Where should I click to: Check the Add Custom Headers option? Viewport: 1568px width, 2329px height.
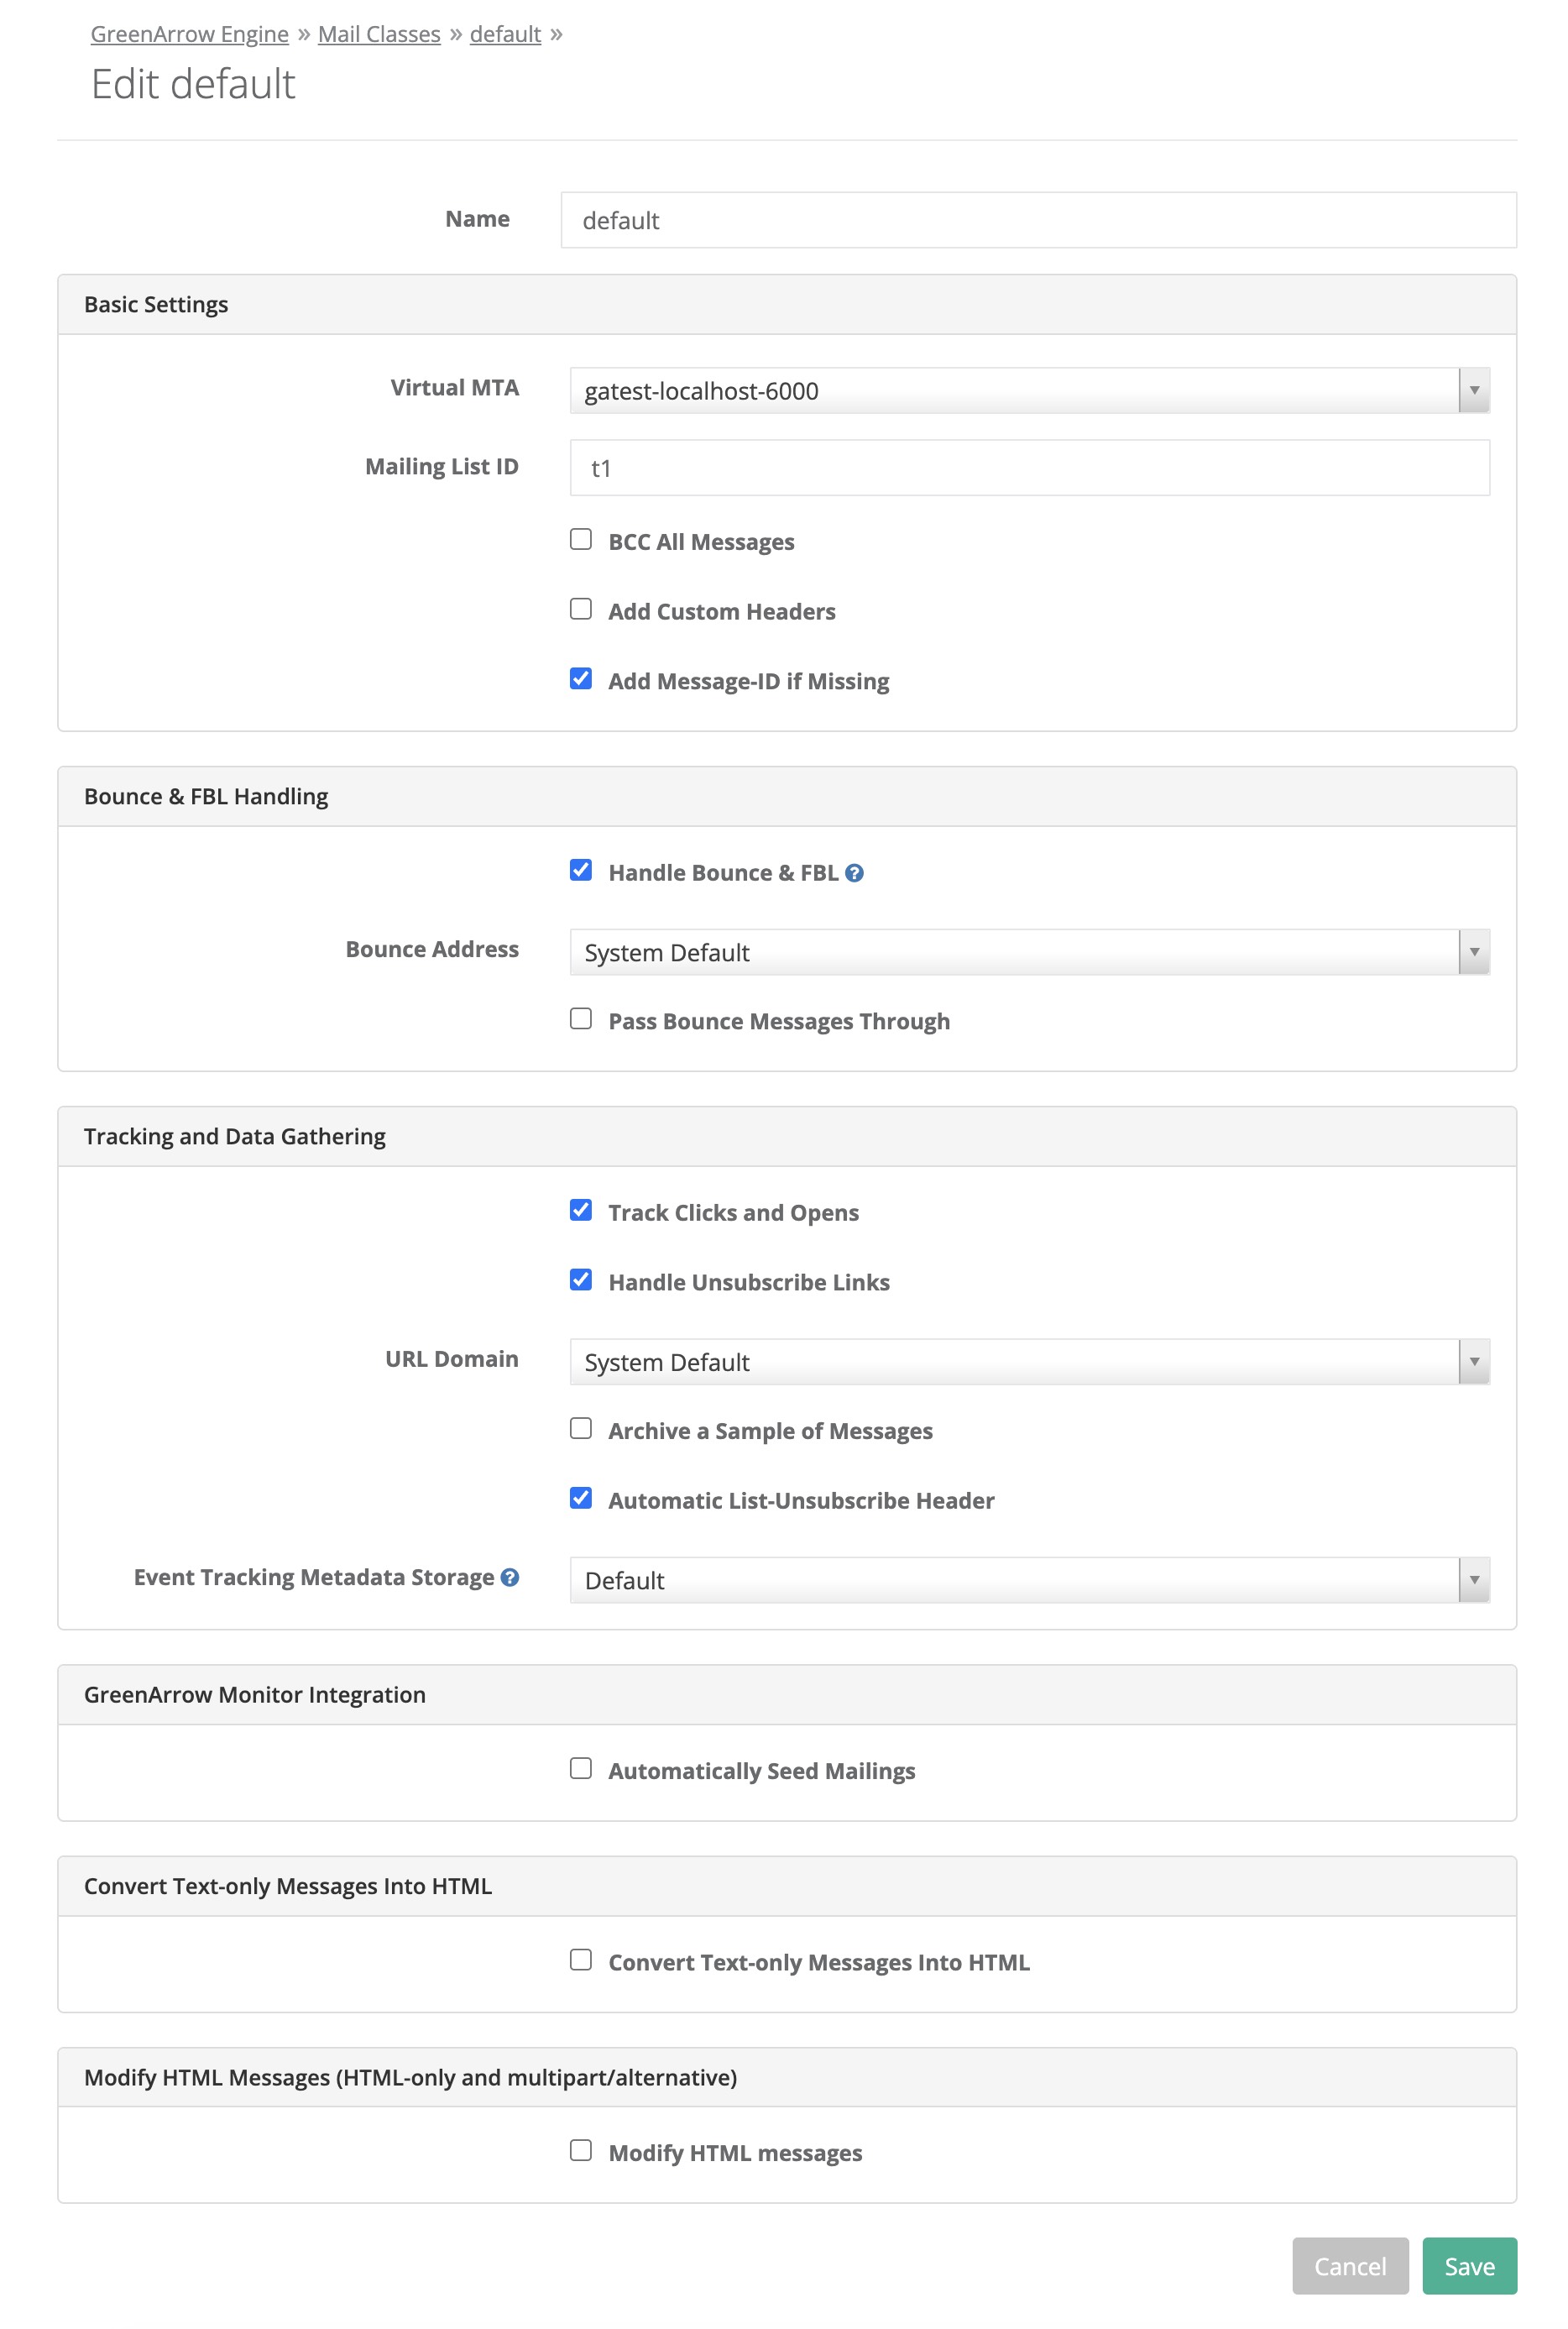[581, 609]
